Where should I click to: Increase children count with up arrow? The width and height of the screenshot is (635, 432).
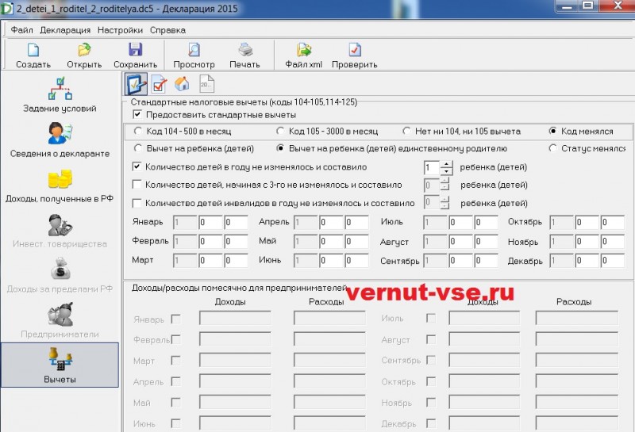446,164
